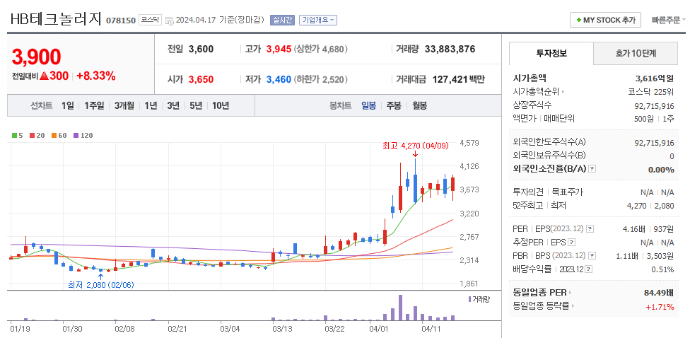Viewport: 690px width, 338px height.
Task: Toggle the 실시간 real-time badge
Action: 282,20
